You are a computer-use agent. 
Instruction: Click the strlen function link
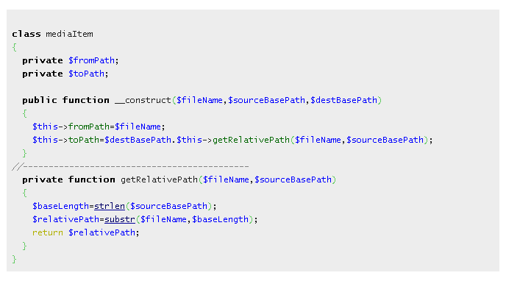[110, 206]
